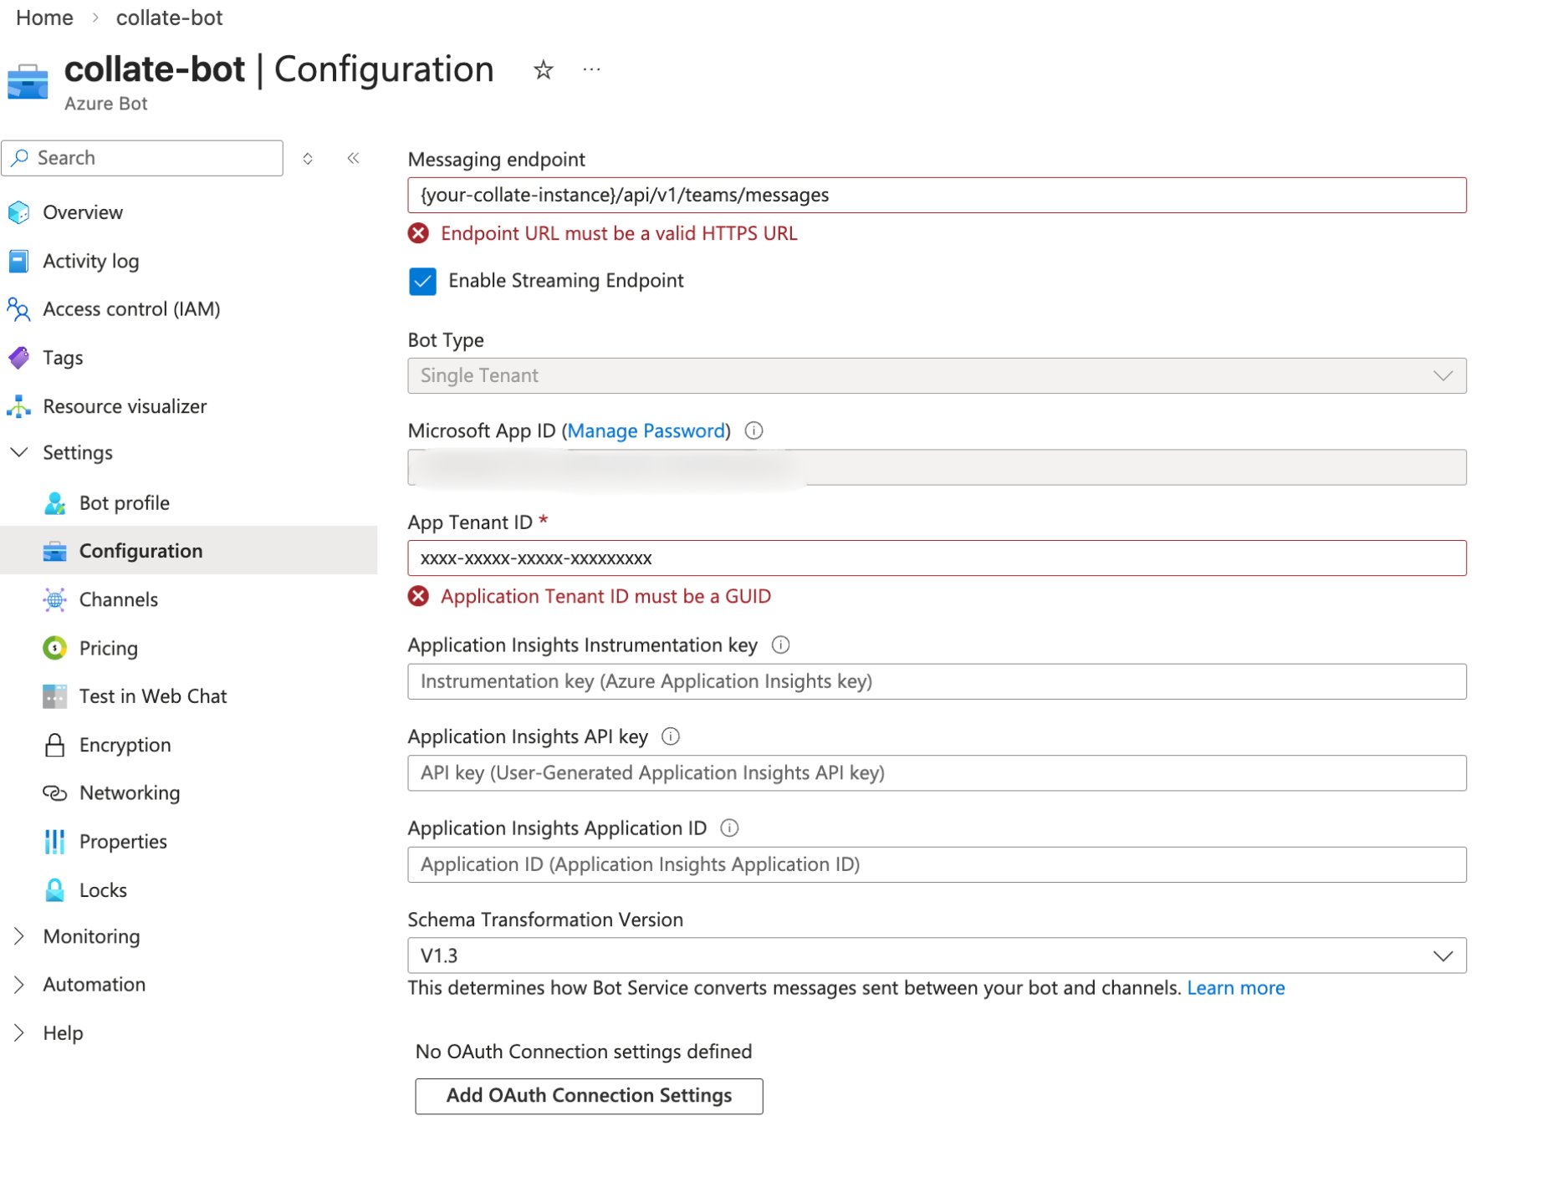The height and width of the screenshot is (1177, 1553).
Task: Uncheck the Enable Streaming Endpoint checkbox
Action: (x=422, y=281)
